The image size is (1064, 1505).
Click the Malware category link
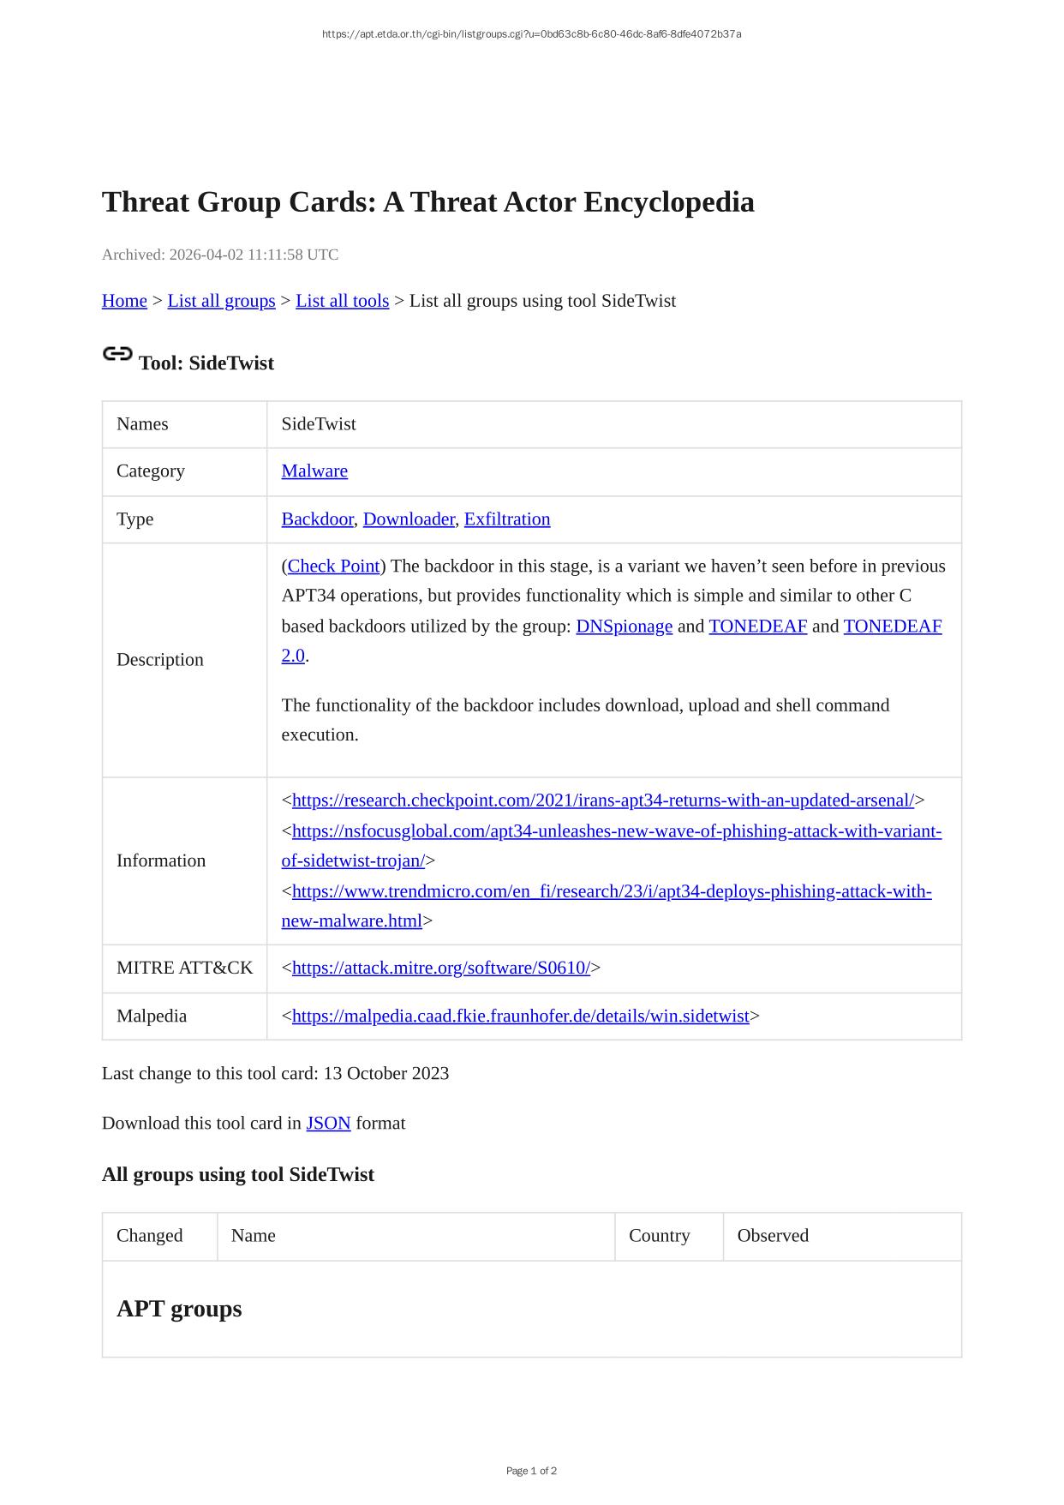click(x=314, y=471)
